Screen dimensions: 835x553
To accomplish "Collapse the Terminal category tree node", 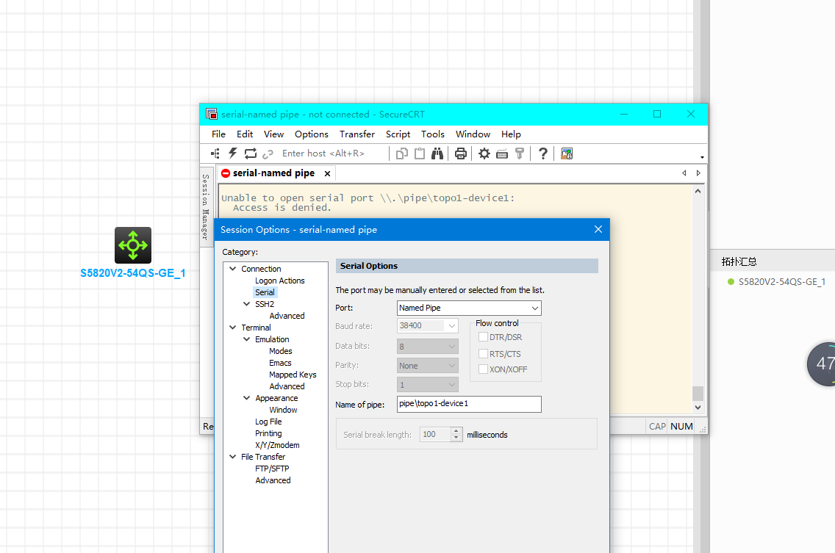I will click(233, 328).
